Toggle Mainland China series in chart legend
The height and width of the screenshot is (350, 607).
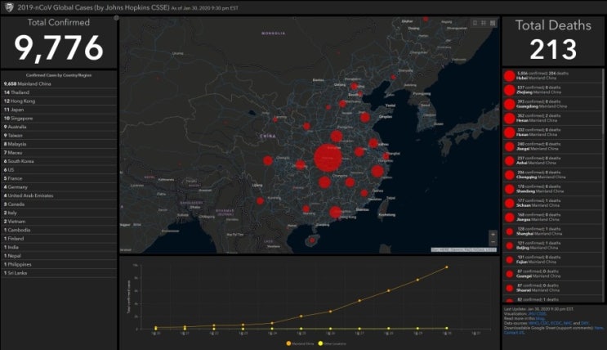pyautogui.click(x=300, y=343)
